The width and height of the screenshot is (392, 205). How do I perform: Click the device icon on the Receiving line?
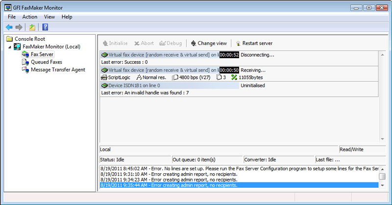[104, 70]
